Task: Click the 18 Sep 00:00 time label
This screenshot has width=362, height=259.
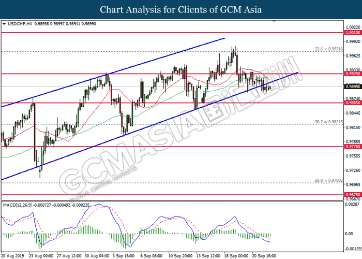Action: tap(236, 256)
